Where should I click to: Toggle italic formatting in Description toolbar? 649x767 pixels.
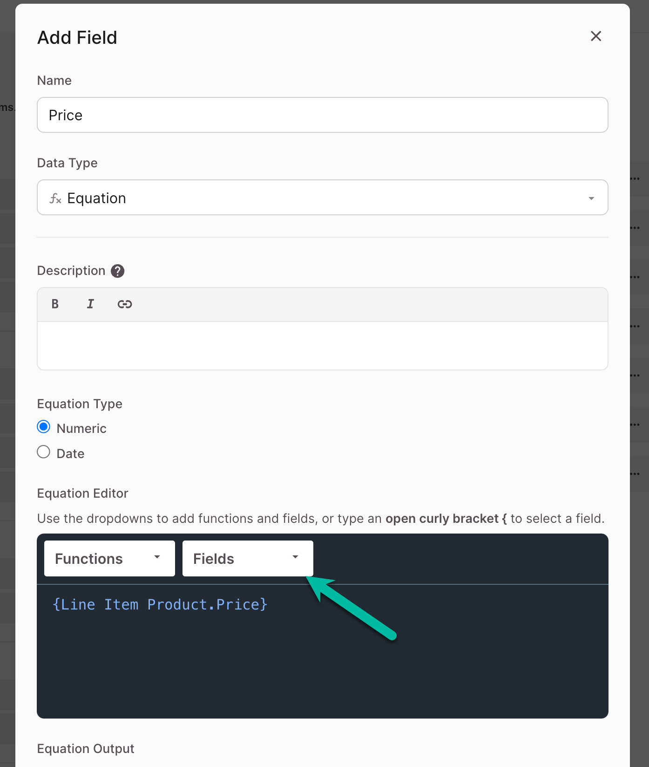(90, 304)
